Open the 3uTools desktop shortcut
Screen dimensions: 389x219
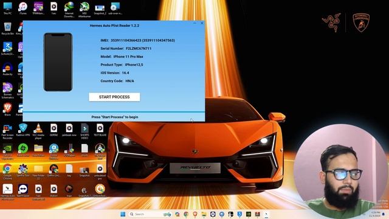(x=8, y=49)
